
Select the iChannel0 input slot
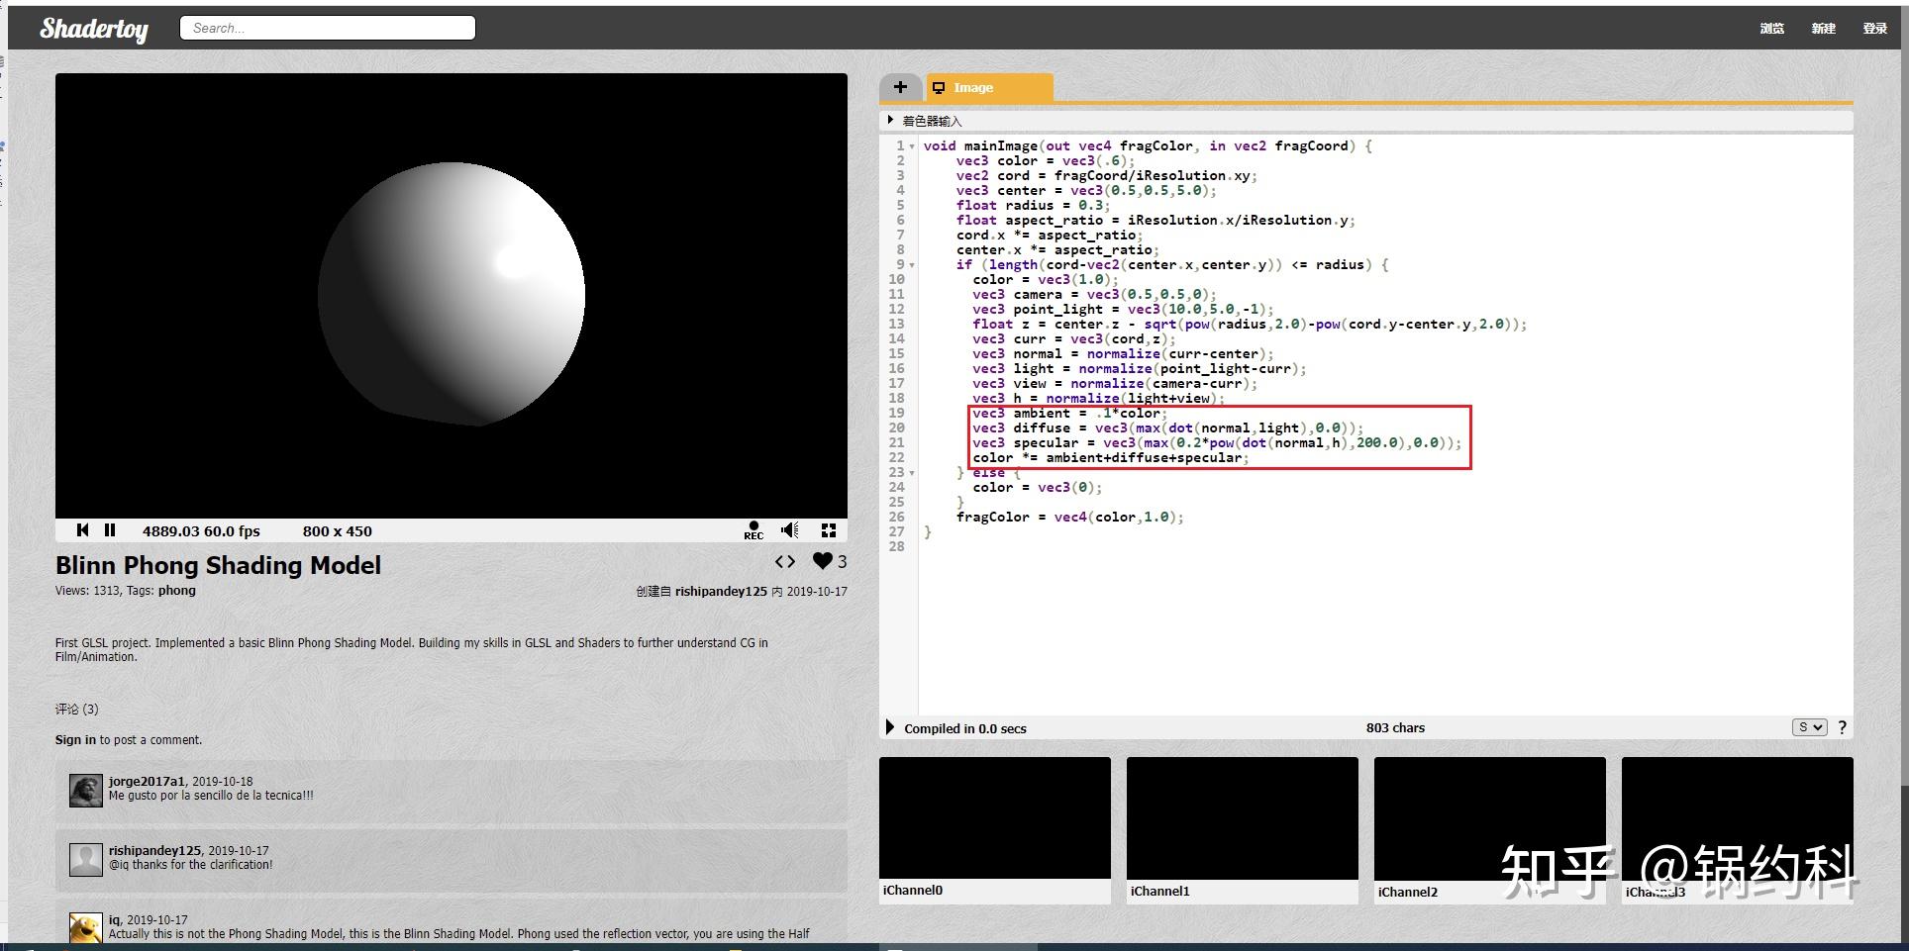(994, 817)
